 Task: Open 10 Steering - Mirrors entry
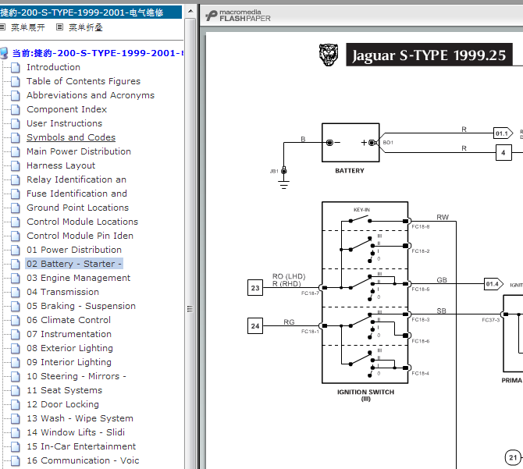76,376
